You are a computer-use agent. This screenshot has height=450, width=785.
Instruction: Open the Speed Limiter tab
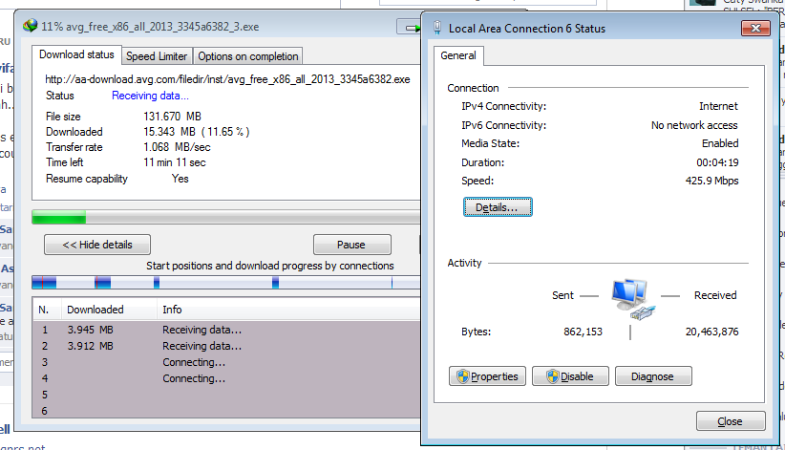(157, 56)
